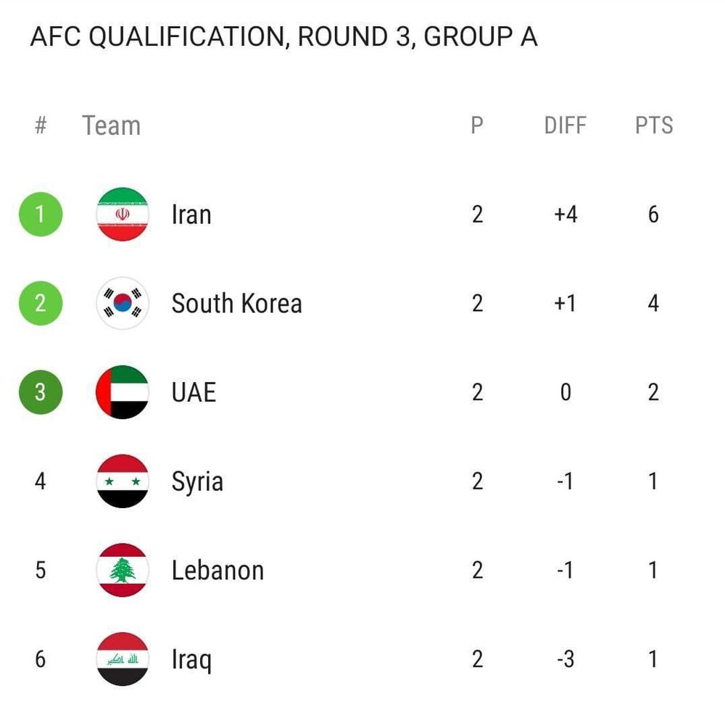This screenshot has width=725, height=709.
Task: Sort by the P column header
Action: coord(477,125)
